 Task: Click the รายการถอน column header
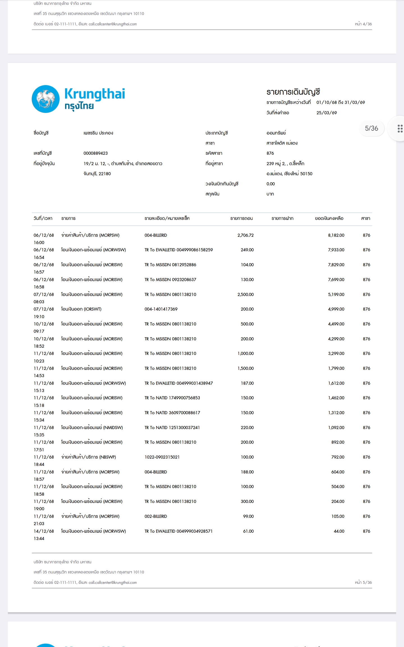[241, 218]
